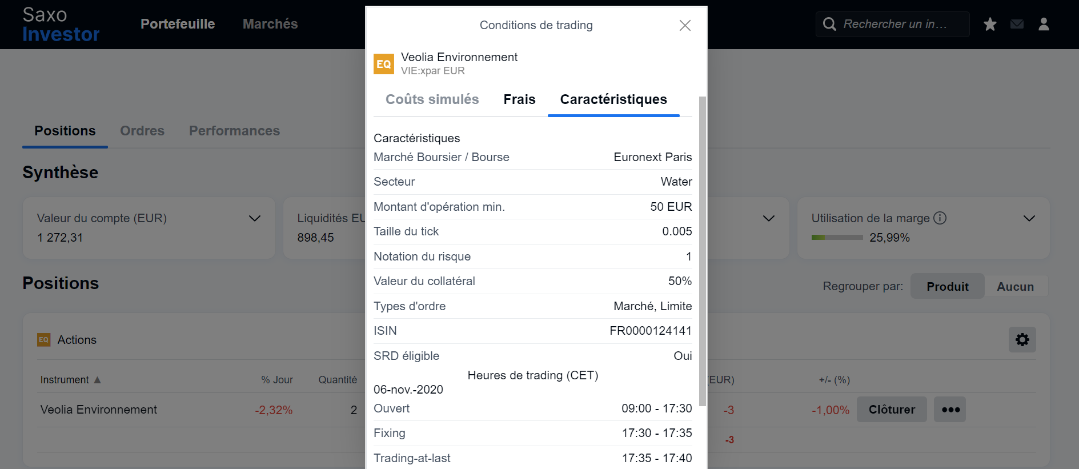Open the messages envelope icon

click(x=1017, y=24)
